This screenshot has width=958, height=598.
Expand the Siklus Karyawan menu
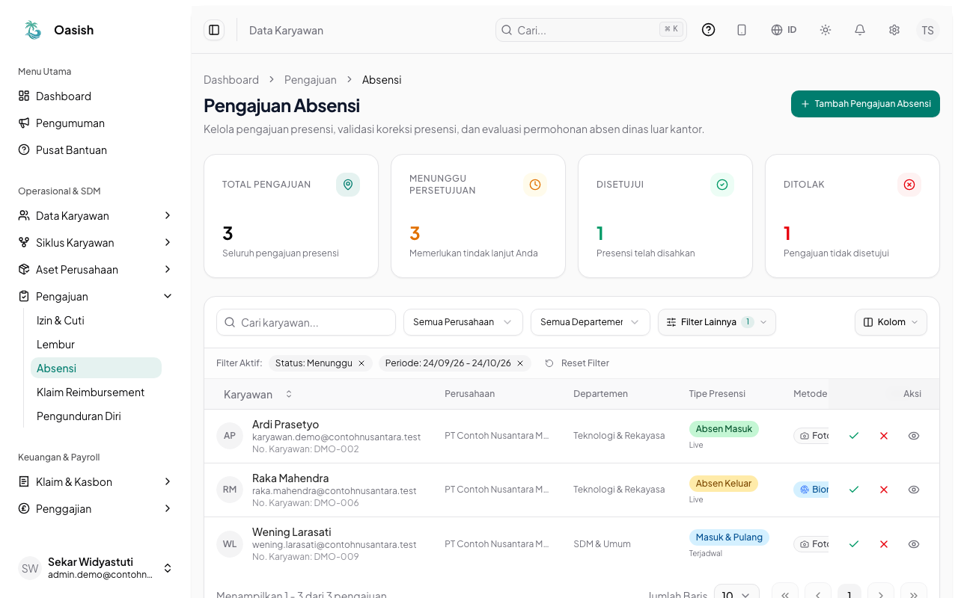(96, 243)
